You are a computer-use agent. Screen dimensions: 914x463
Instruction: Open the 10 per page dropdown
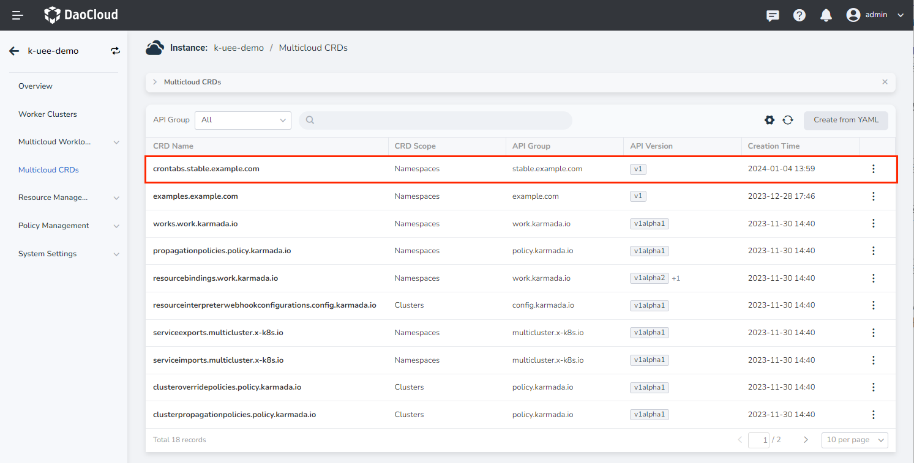(854, 440)
